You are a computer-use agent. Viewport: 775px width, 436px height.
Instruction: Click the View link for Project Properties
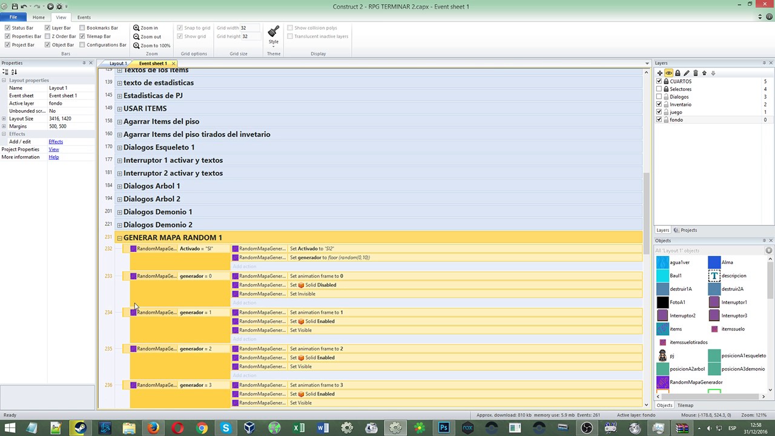[x=54, y=150]
